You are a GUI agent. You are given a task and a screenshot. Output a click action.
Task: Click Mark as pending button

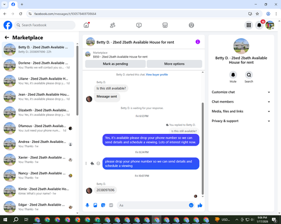[115, 64]
